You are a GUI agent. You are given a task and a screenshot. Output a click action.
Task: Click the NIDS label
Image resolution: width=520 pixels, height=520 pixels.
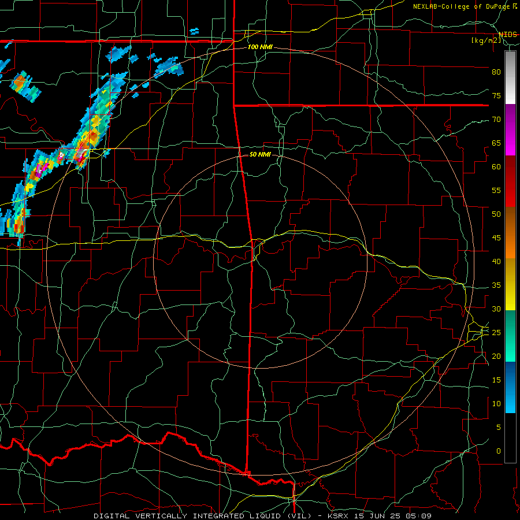coord(507,35)
